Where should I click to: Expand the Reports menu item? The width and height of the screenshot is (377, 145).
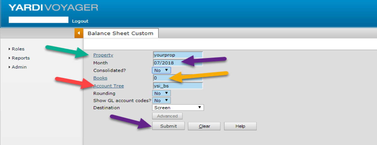[x=20, y=58]
